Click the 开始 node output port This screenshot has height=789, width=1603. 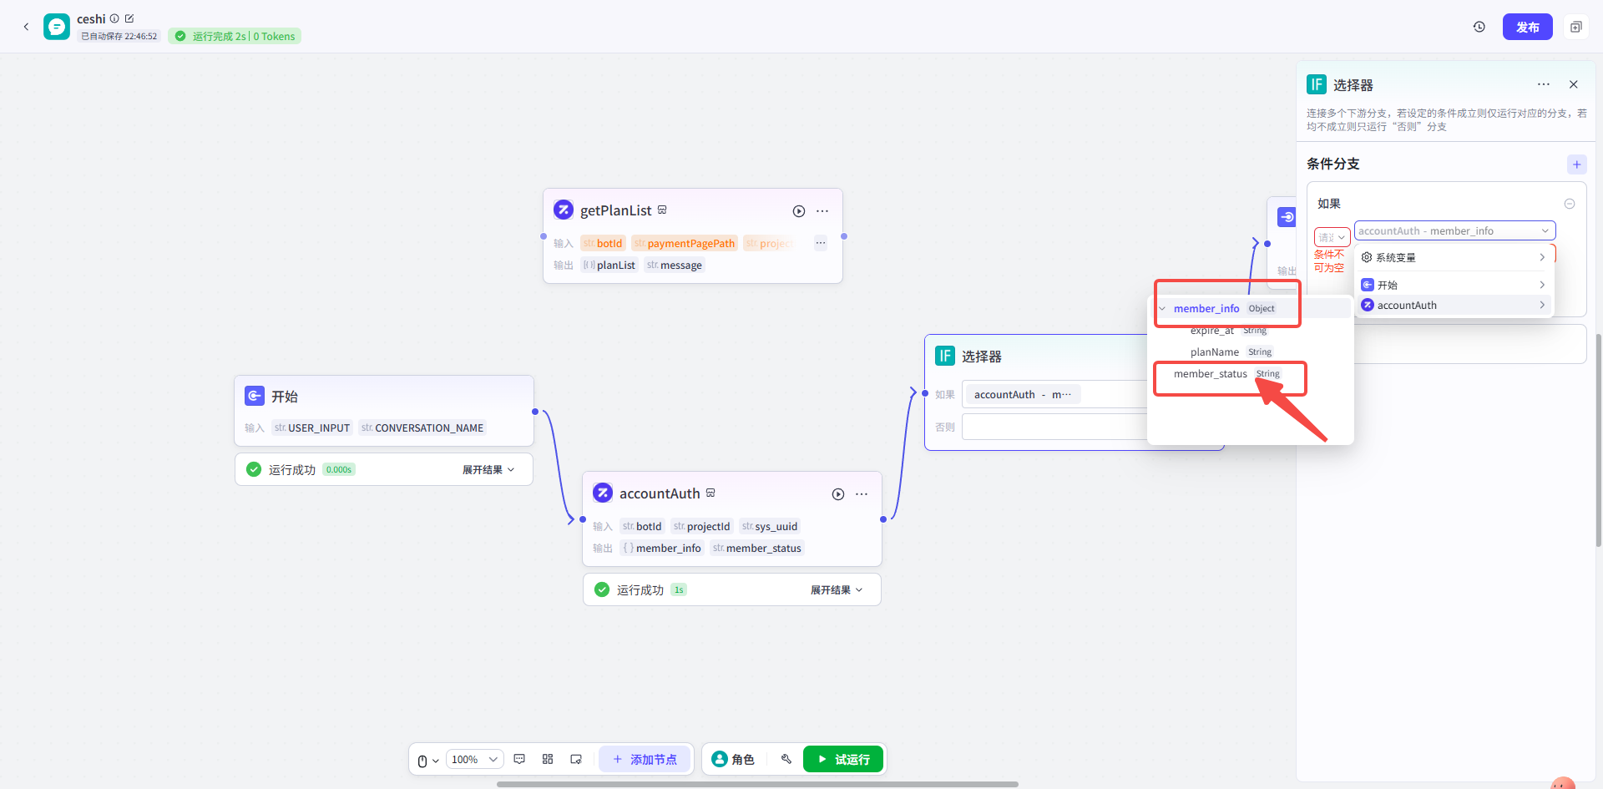[535, 412]
